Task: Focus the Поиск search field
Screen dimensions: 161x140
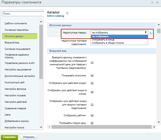Action: coord(23,14)
